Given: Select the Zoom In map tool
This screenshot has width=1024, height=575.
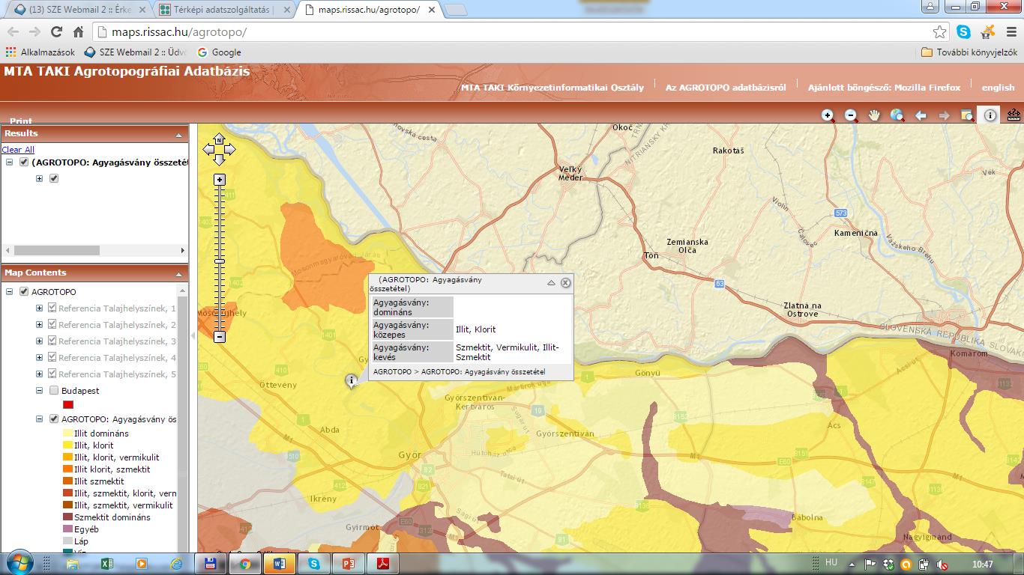Looking at the screenshot, I should [828, 115].
